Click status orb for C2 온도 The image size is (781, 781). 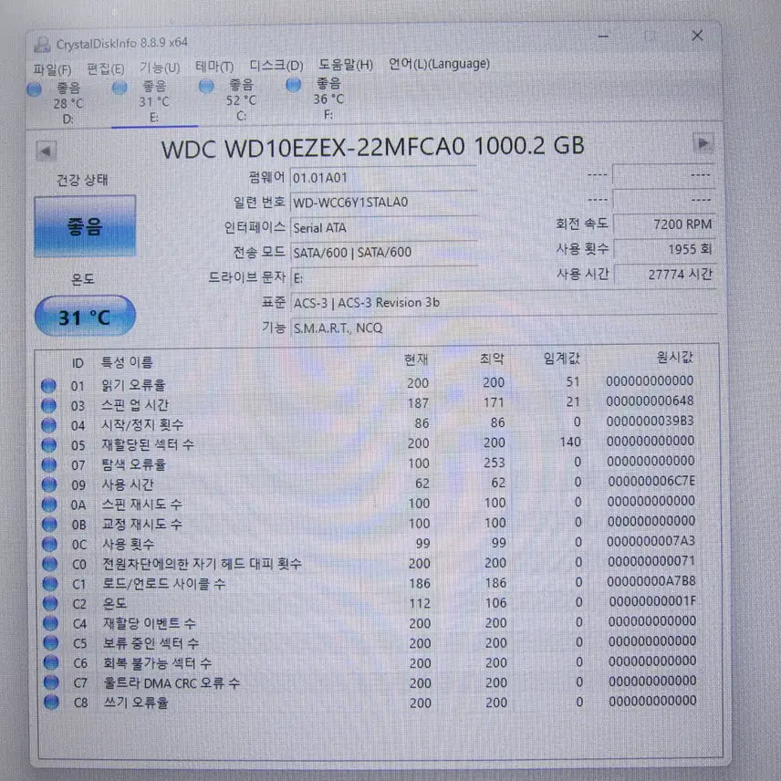(x=50, y=603)
